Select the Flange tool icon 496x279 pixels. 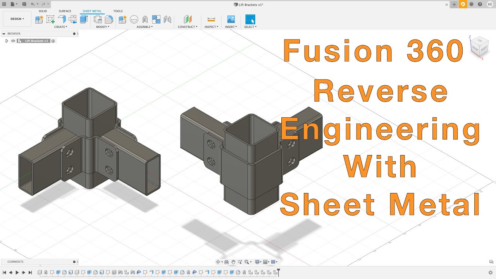tap(62, 19)
